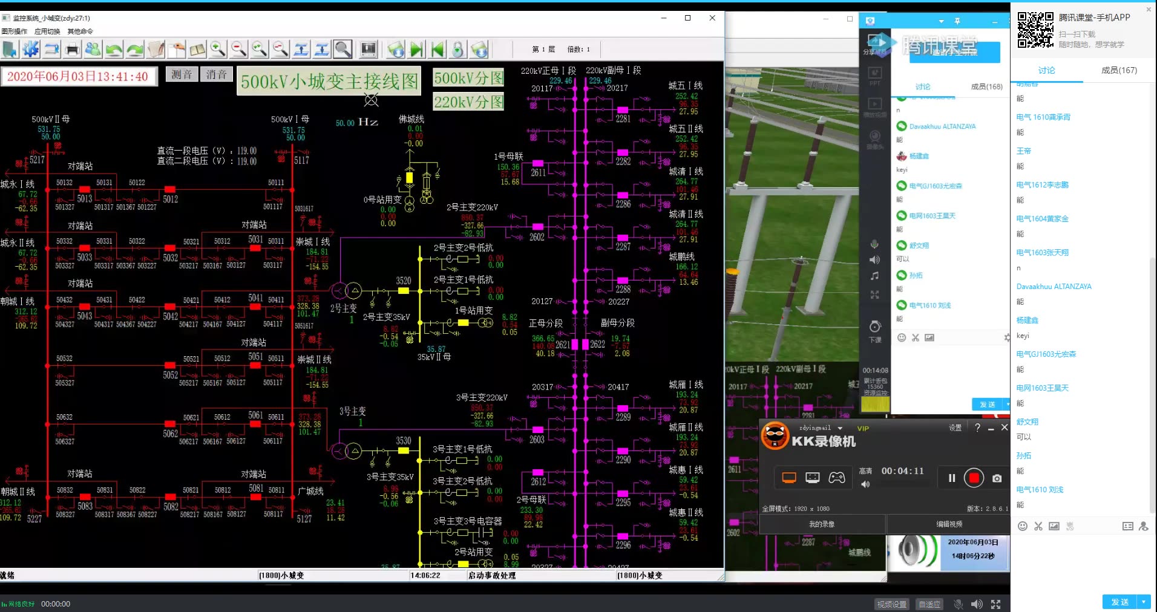Click the chat settings gear in inner window

[x=1006, y=337]
